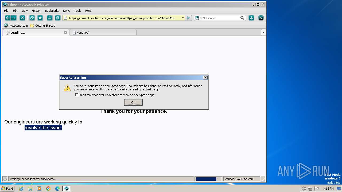Open the File menu
The height and width of the screenshot is (192, 342).
click(x=6, y=11)
